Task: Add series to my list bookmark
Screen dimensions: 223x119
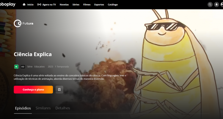Action: click(x=59, y=90)
